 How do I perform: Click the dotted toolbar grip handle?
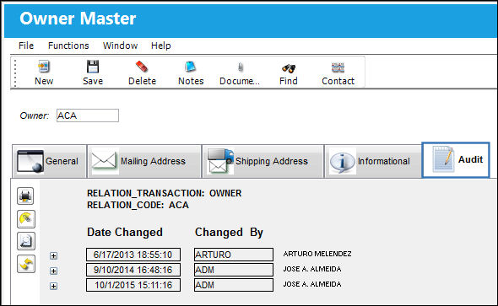15,73
